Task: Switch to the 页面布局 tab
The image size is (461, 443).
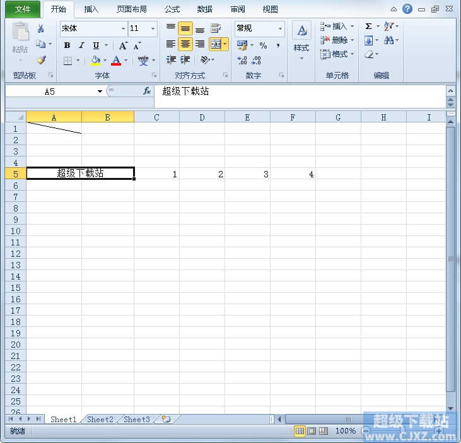Action: 132,9
